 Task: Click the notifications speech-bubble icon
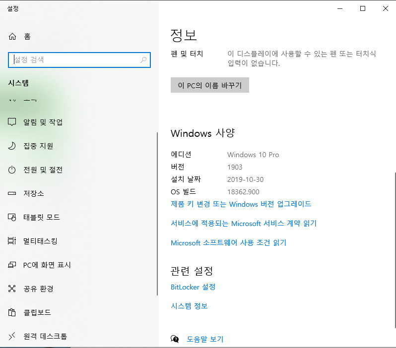pyautogui.click(x=12, y=122)
